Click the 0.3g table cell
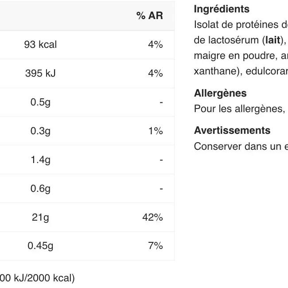The width and height of the screenshot is (288, 288). tap(40, 131)
